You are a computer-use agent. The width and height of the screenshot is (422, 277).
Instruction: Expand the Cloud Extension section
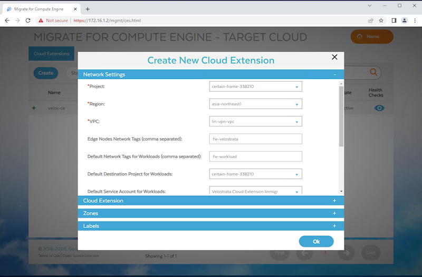tap(334, 201)
